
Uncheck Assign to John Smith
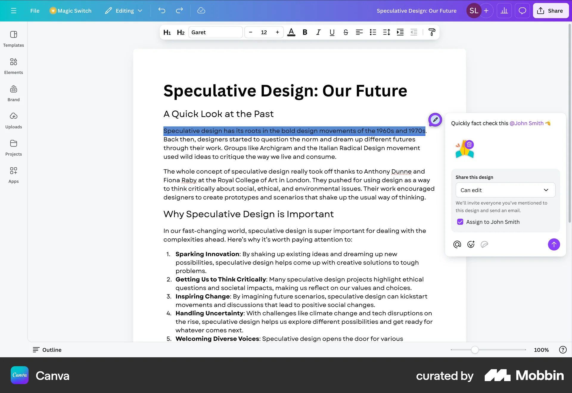460,222
